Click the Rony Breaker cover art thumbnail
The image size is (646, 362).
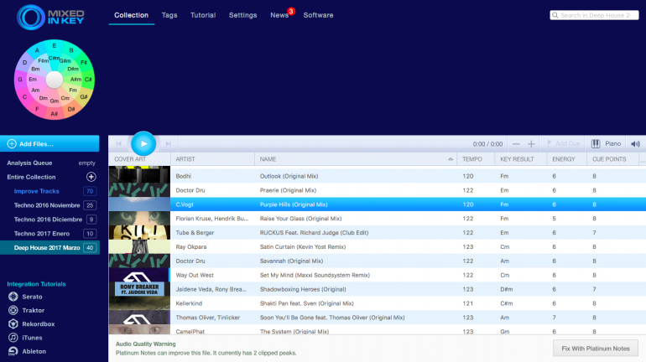139,289
